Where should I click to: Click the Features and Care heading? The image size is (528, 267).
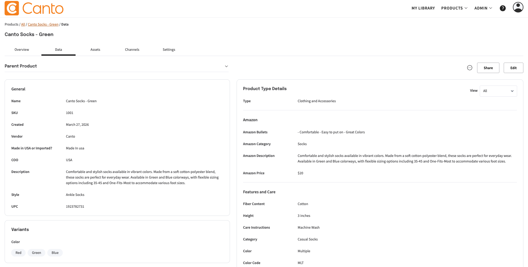259,192
